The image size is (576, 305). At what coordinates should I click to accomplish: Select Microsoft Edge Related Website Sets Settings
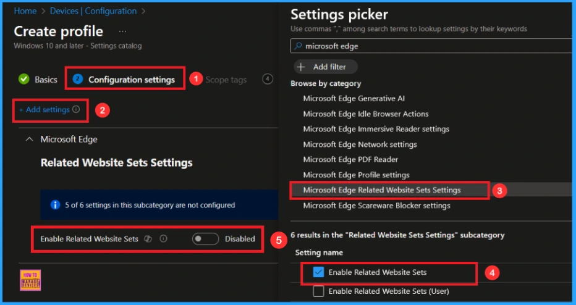pos(382,190)
